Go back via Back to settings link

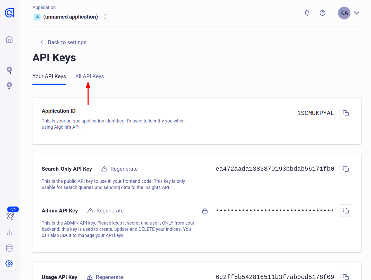click(63, 42)
